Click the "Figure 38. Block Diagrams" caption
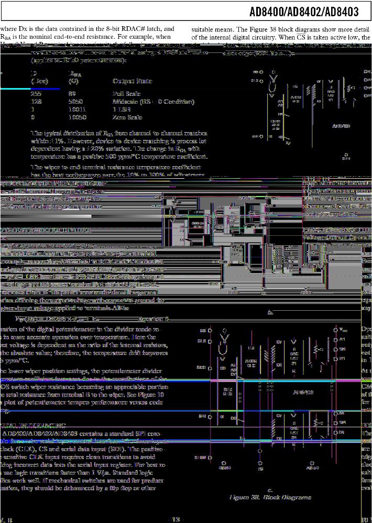372x523 pixels. [x=270, y=497]
